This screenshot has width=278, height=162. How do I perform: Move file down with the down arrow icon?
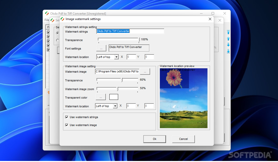tap(228, 45)
